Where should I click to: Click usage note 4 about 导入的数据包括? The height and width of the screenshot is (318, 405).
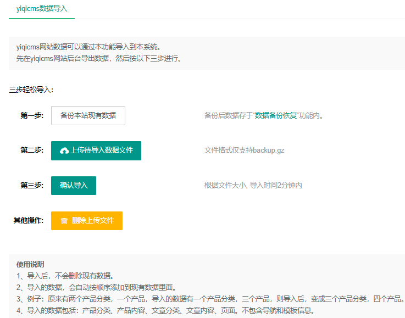tap(165, 311)
